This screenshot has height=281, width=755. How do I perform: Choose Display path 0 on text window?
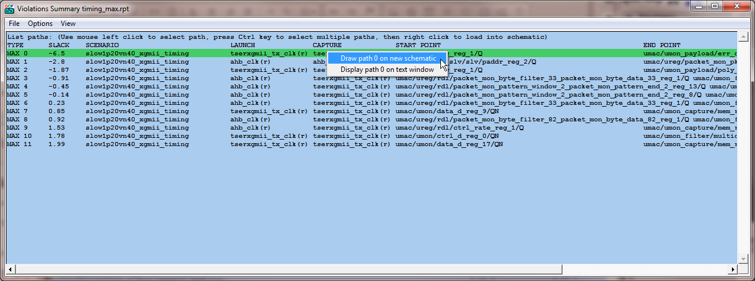coord(387,70)
